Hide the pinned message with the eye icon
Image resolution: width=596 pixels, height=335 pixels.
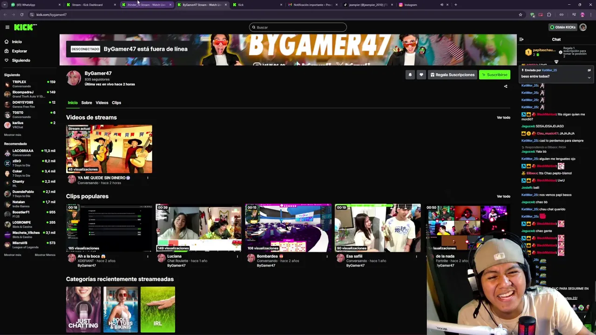tap(589, 70)
